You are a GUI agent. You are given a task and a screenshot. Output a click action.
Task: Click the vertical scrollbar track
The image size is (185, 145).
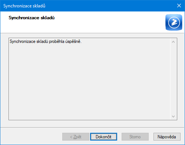click(x=173, y=79)
